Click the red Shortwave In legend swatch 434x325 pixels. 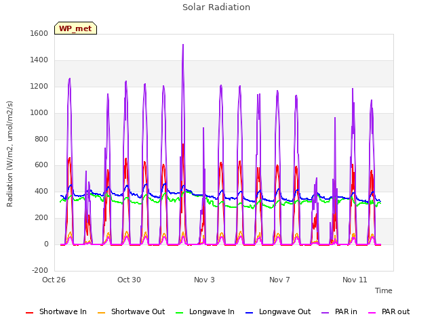(x=29, y=313)
